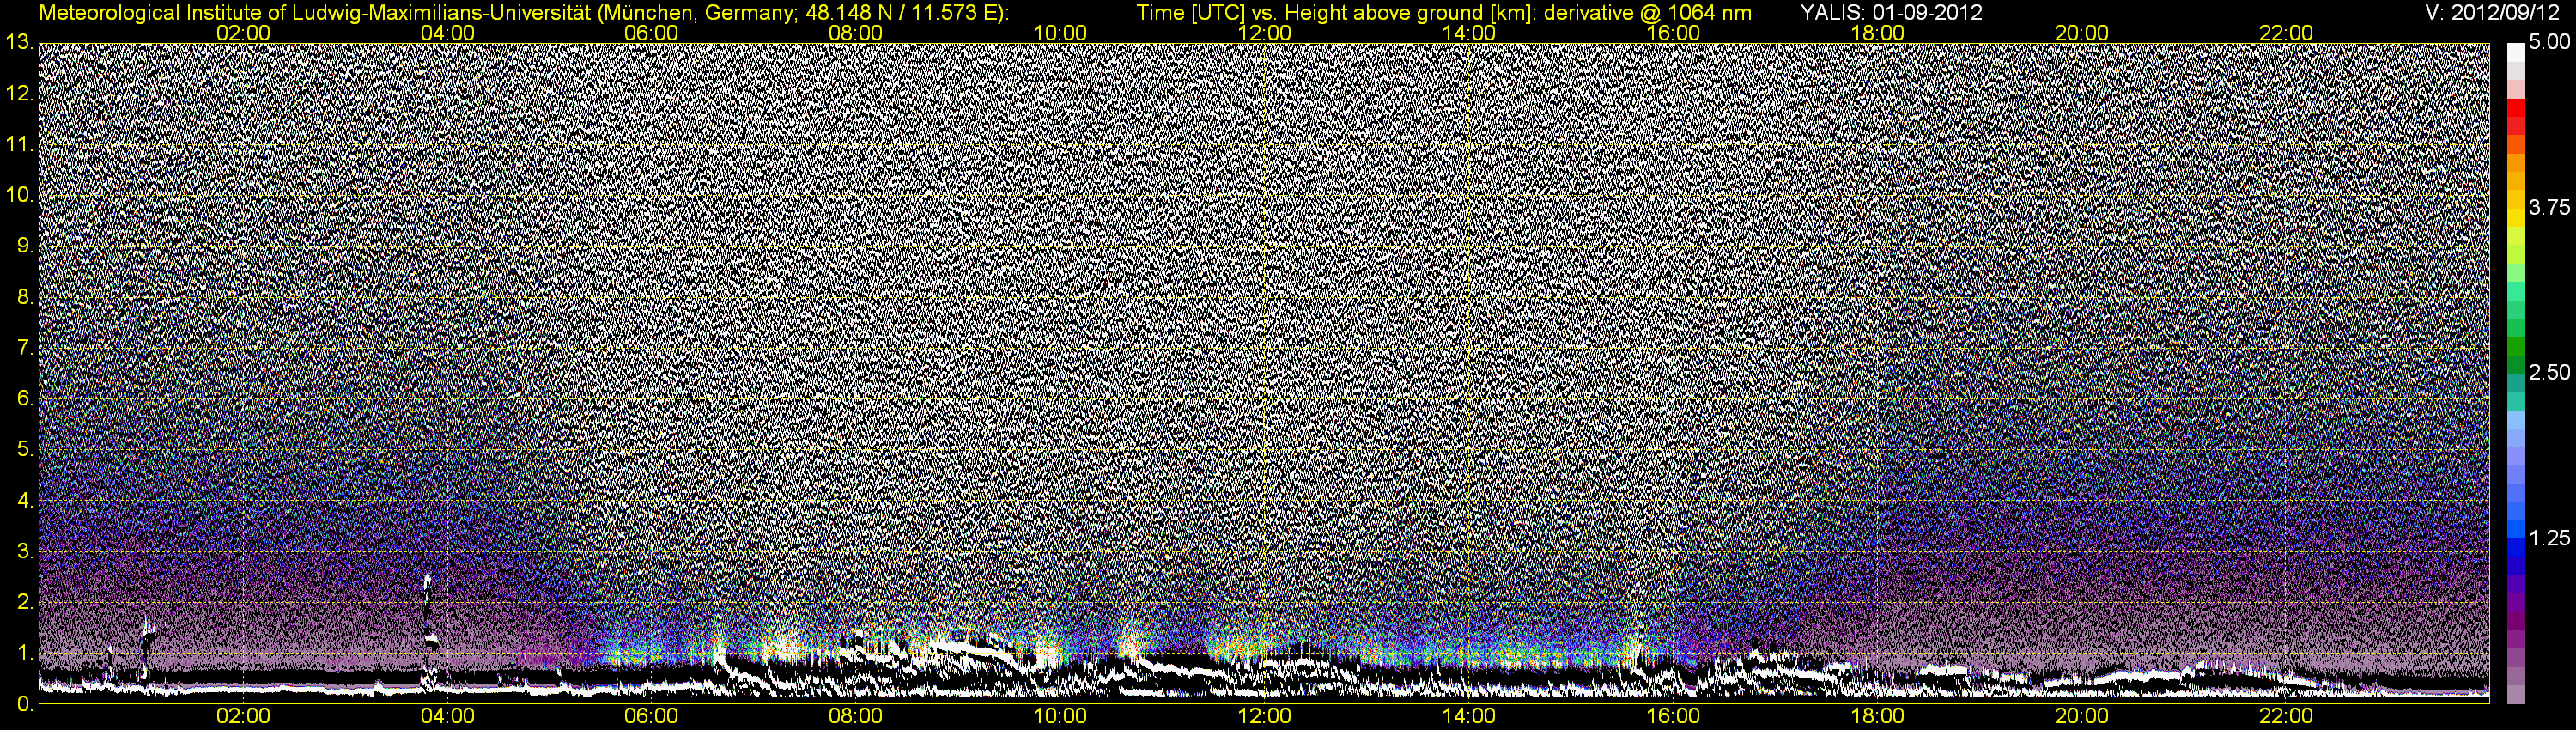Click the 1 km label on the height axis
Viewport: 2576px width, 730px height.
tap(25, 652)
